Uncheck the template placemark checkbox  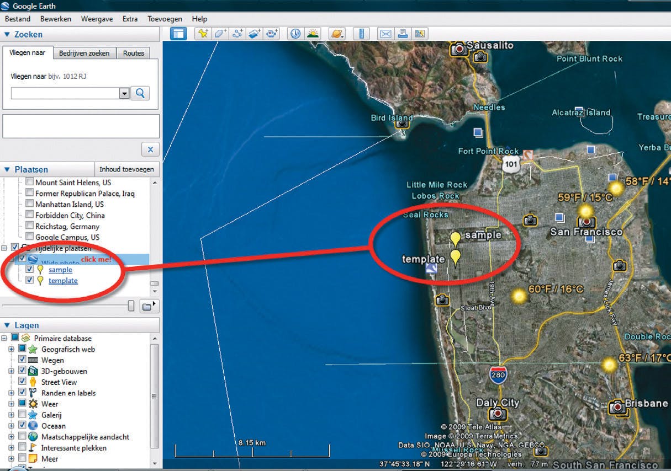point(29,280)
